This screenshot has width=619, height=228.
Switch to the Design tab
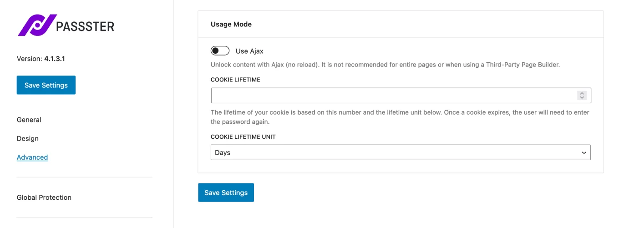click(x=28, y=138)
